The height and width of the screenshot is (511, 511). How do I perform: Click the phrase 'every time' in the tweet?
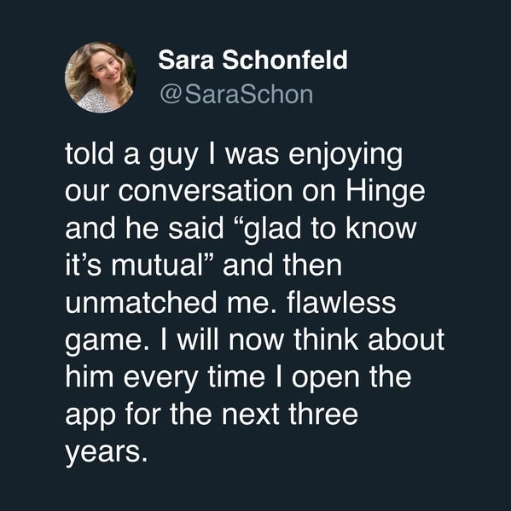[x=195, y=378]
